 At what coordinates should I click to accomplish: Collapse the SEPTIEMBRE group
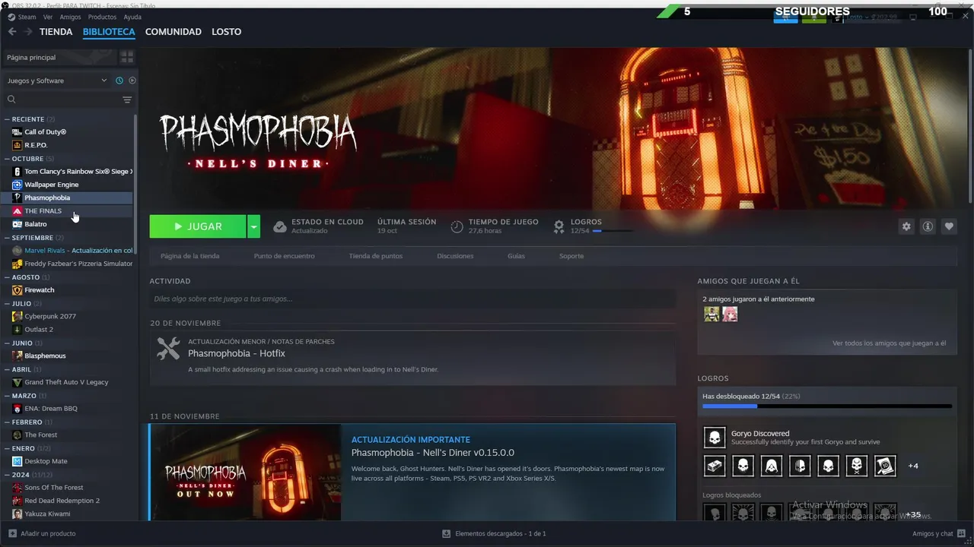coord(7,238)
